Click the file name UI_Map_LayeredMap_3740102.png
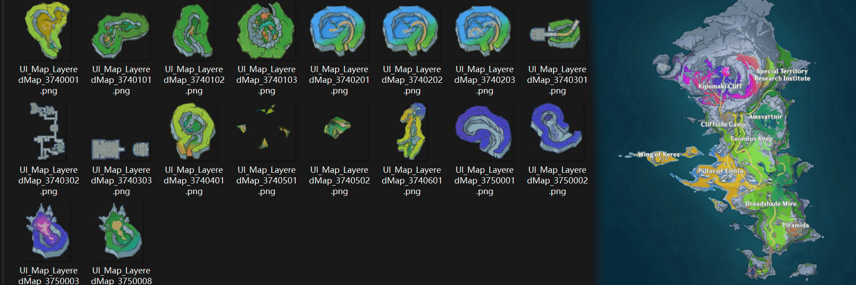This screenshot has width=856, height=285. (x=194, y=80)
